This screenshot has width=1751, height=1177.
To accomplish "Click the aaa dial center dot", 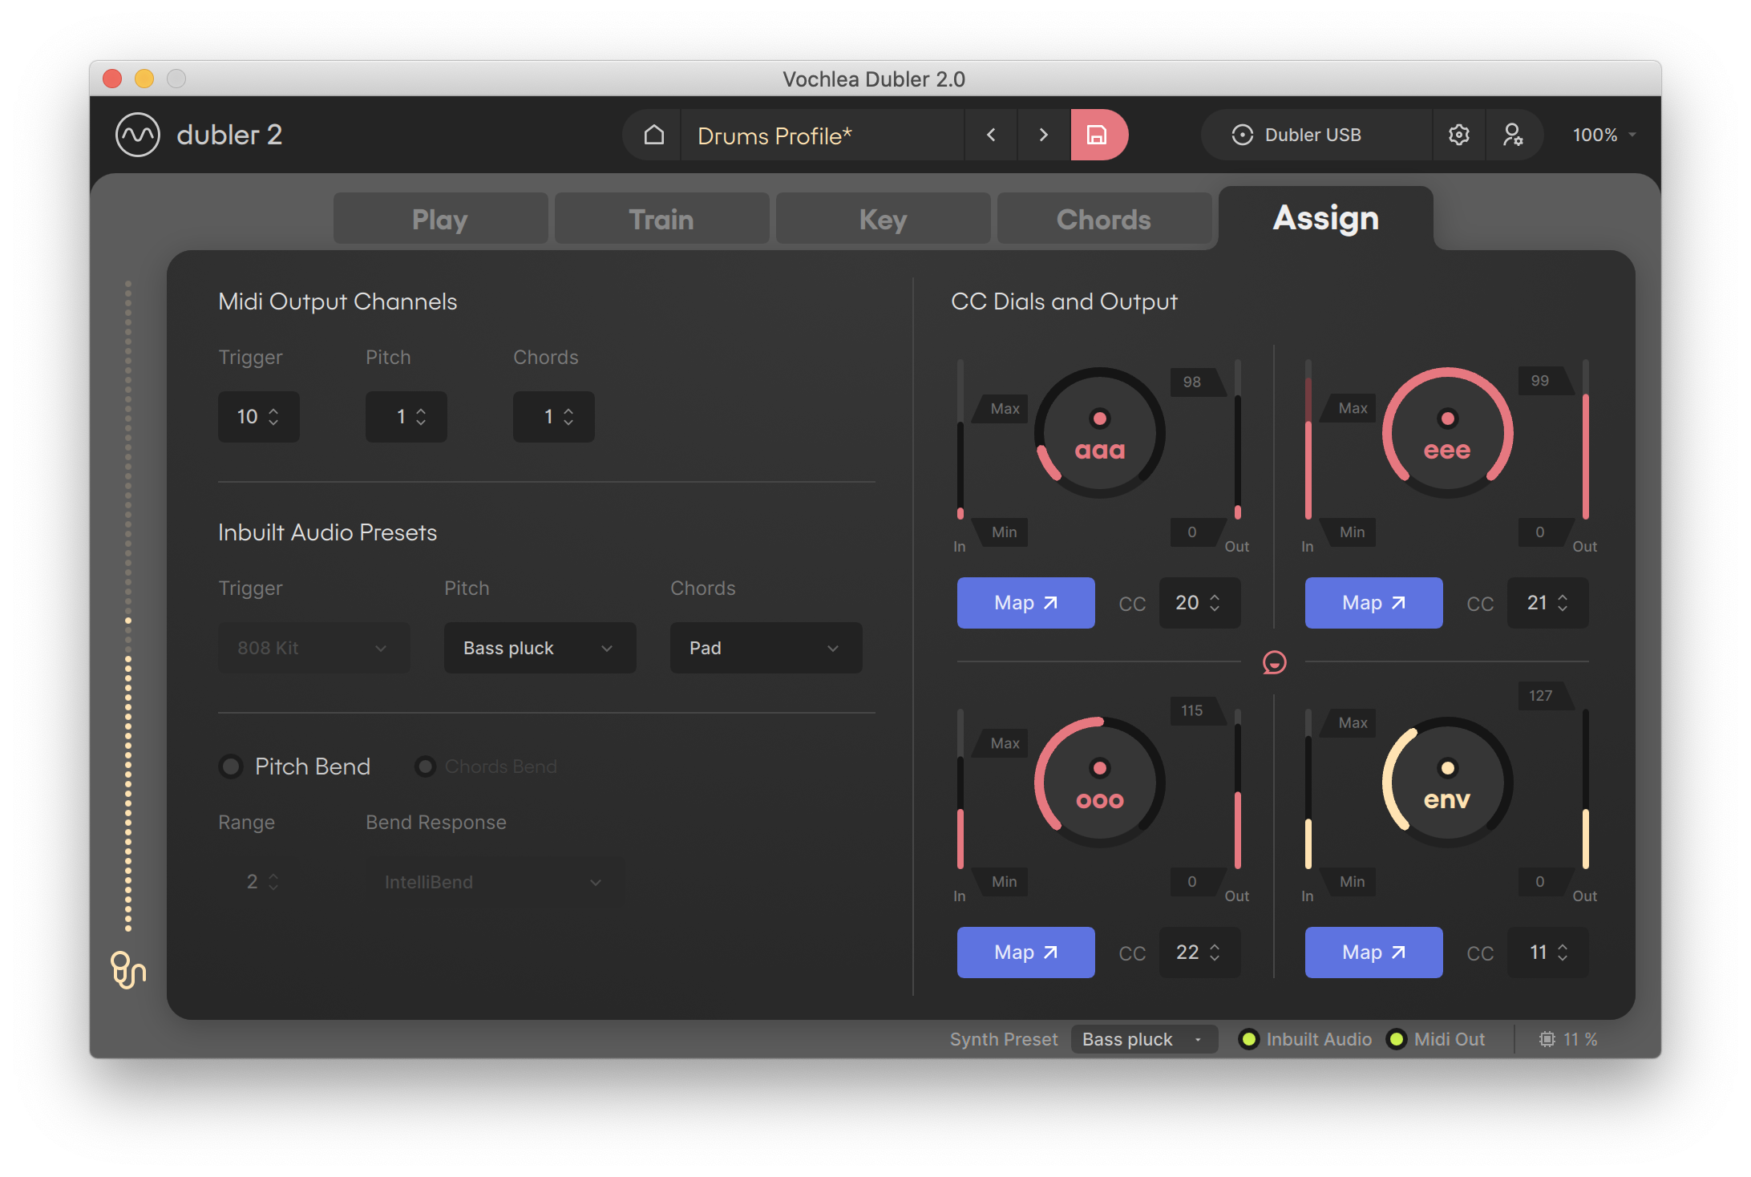I will tap(1100, 418).
